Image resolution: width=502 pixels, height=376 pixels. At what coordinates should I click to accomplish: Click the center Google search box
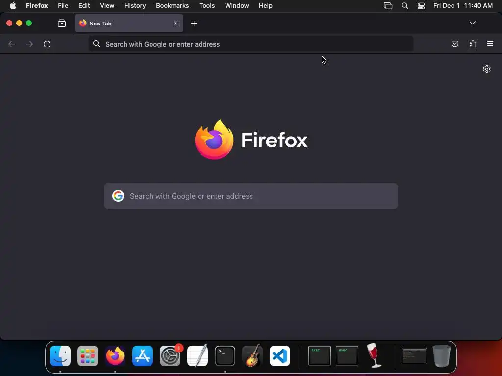[x=251, y=196]
